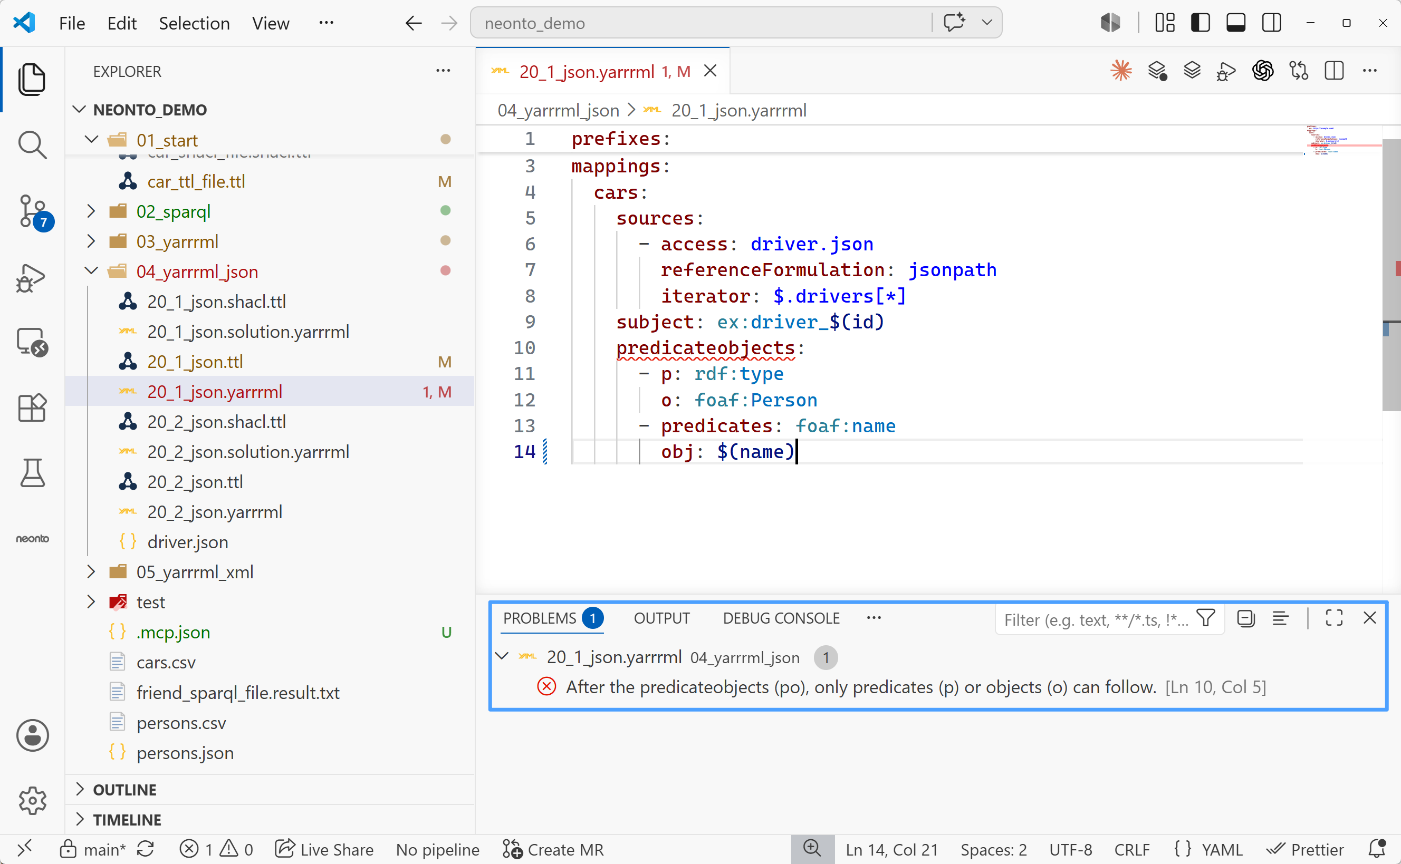1401x864 pixels.
Task: Expand the 05_yarrrml_xml folder
Action: (x=91, y=571)
